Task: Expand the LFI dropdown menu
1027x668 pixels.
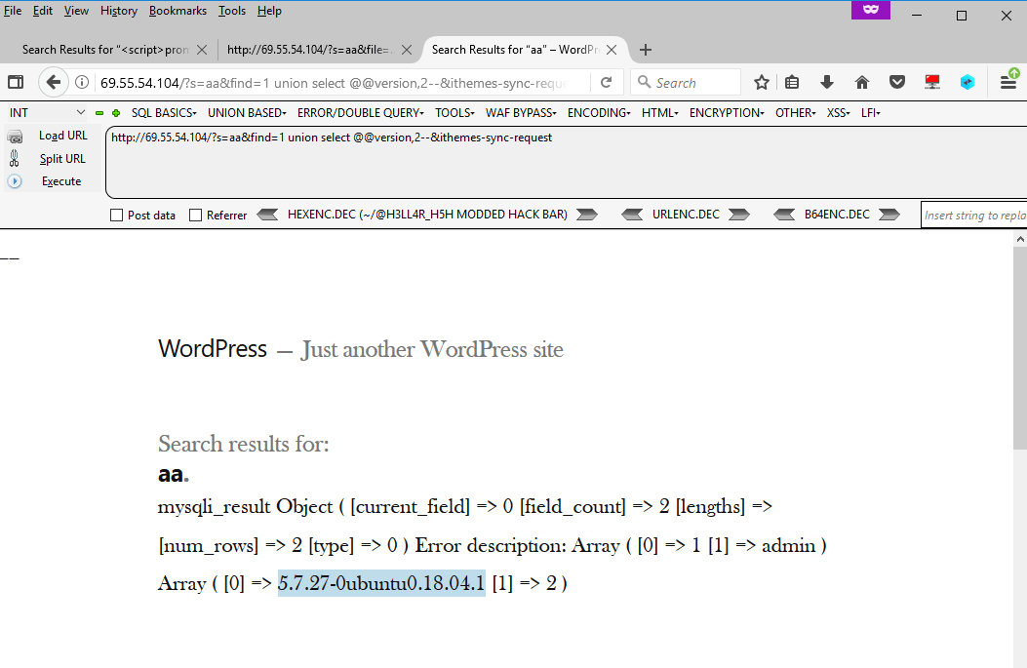Action: [870, 113]
